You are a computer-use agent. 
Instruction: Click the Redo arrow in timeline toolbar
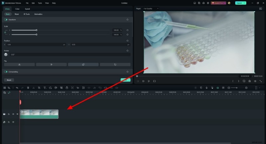(22, 88)
